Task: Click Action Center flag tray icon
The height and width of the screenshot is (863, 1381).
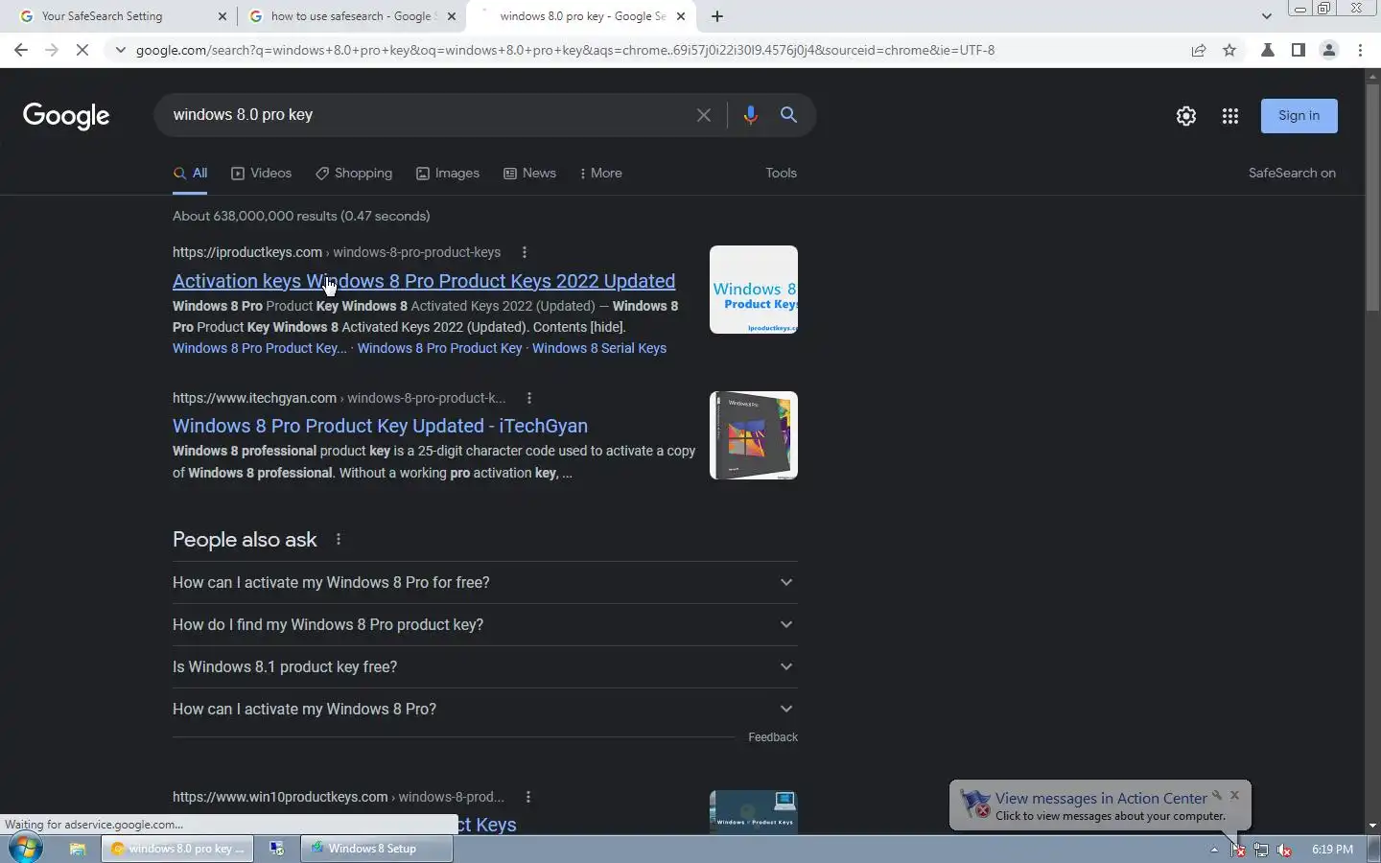Action: (x=1238, y=850)
